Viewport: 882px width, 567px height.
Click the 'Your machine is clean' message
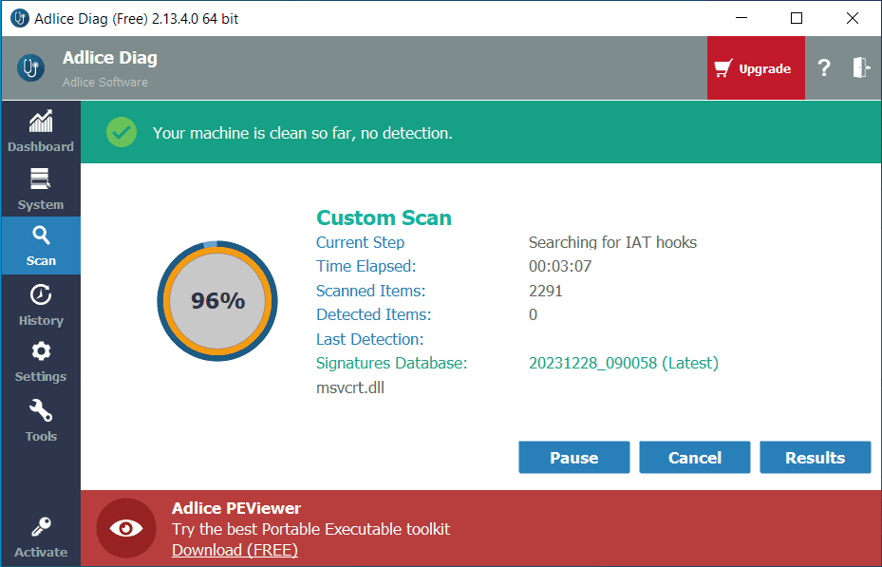coord(303,133)
